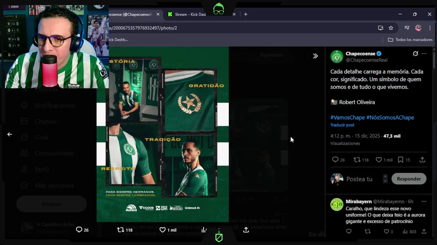Retweet Mirabayern's comment
This screenshot has height=245, width=437.
pyautogui.click(x=368, y=231)
